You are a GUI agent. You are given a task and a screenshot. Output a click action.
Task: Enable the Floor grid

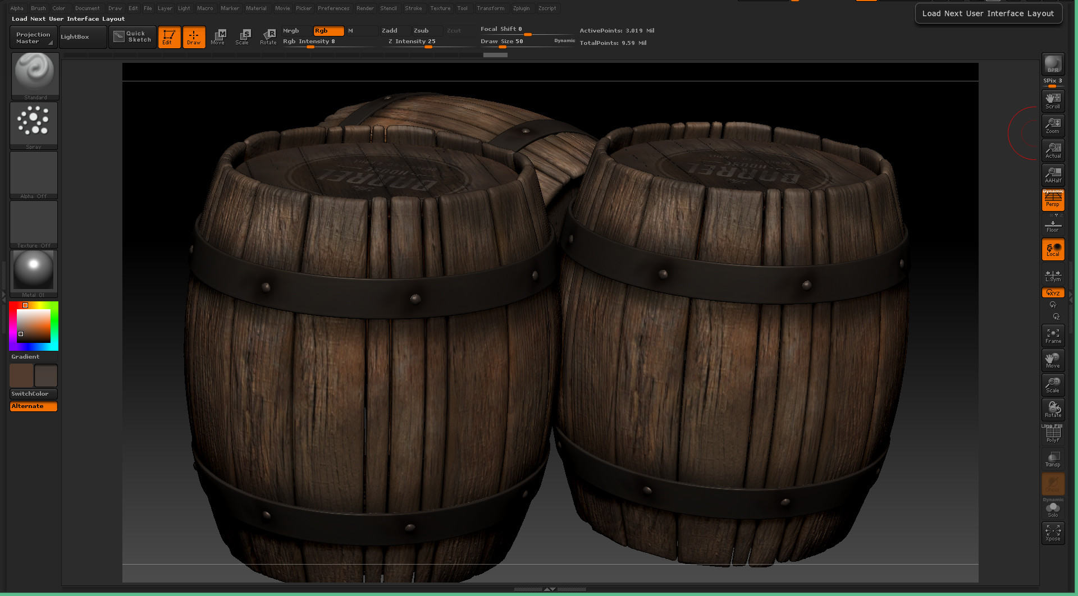[x=1053, y=224]
